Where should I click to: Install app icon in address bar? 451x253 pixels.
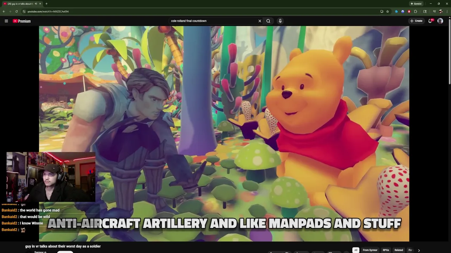click(382, 11)
